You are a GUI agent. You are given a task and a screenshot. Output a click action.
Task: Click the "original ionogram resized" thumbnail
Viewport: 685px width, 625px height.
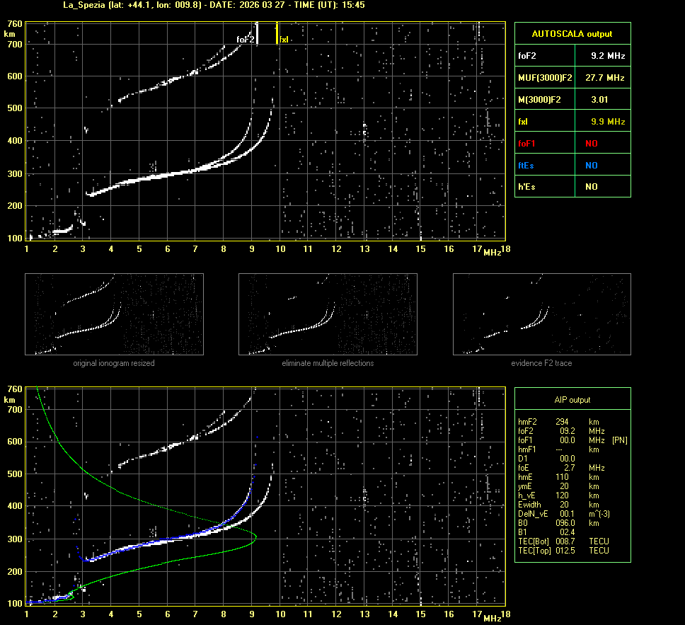[114, 314]
